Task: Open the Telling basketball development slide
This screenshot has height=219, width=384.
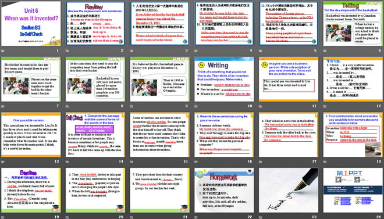Action: click(x=353, y=24)
